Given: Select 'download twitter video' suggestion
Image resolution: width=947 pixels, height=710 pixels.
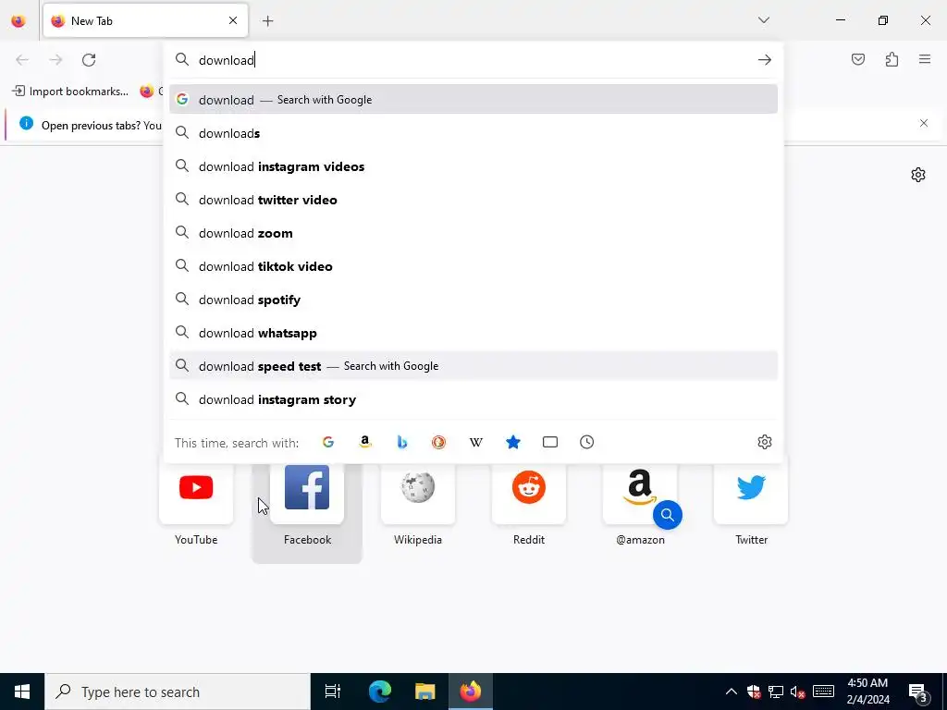Looking at the screenshot, I should coord(473,200).
